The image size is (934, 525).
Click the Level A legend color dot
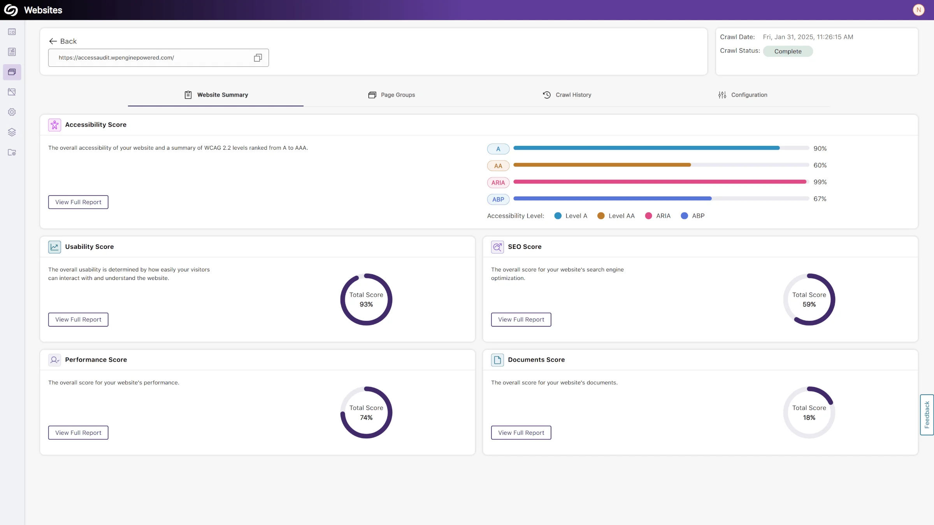point(558,216)
